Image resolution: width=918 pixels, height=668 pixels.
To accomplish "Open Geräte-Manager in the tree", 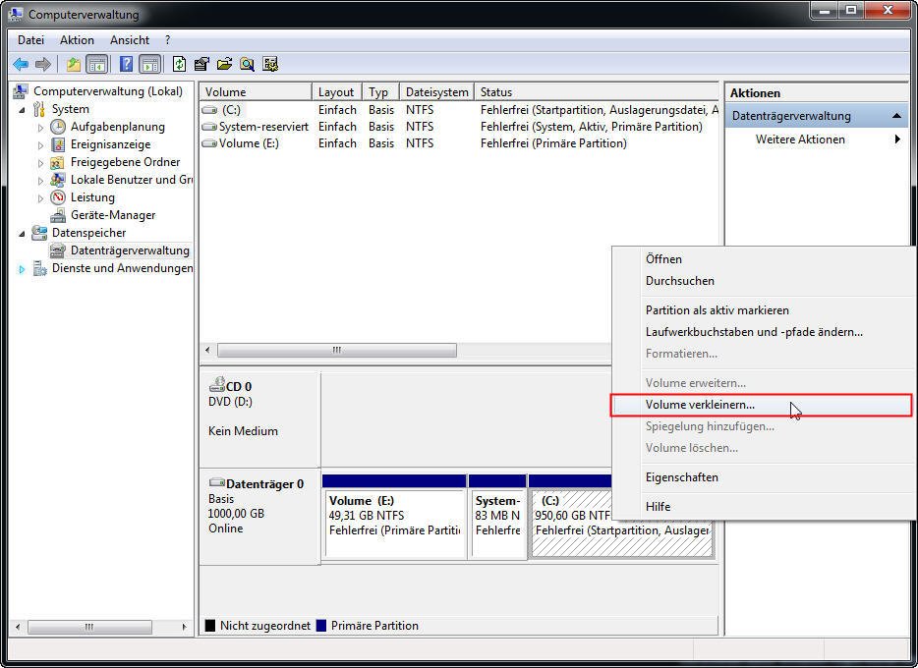I will tap(113, 215).
